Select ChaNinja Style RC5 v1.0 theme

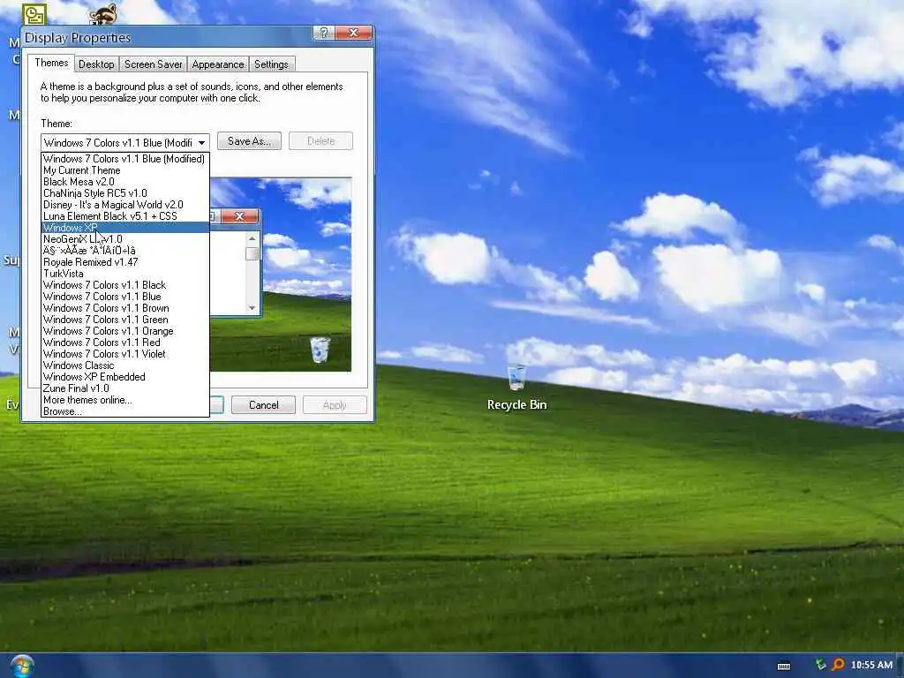[x=125, y=193]
